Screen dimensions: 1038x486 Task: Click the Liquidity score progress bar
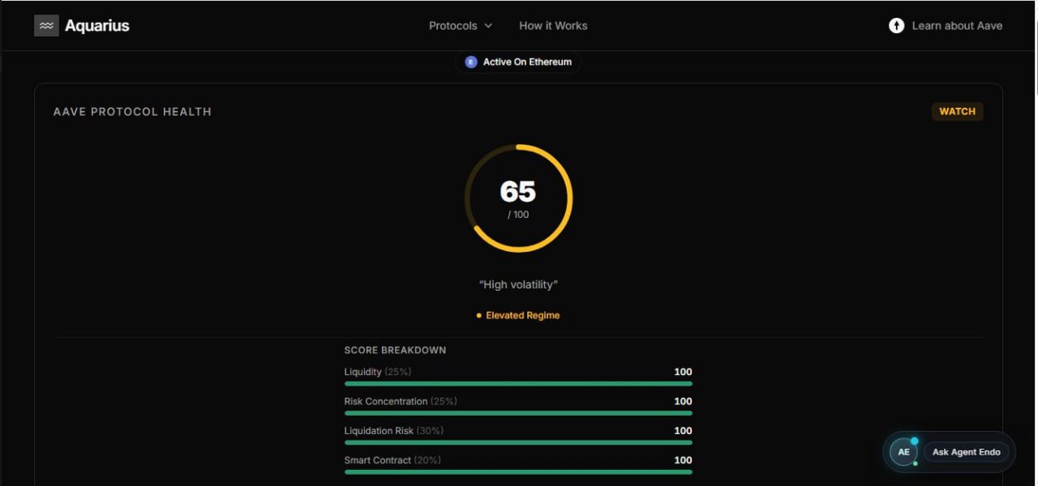pos(518,384)
